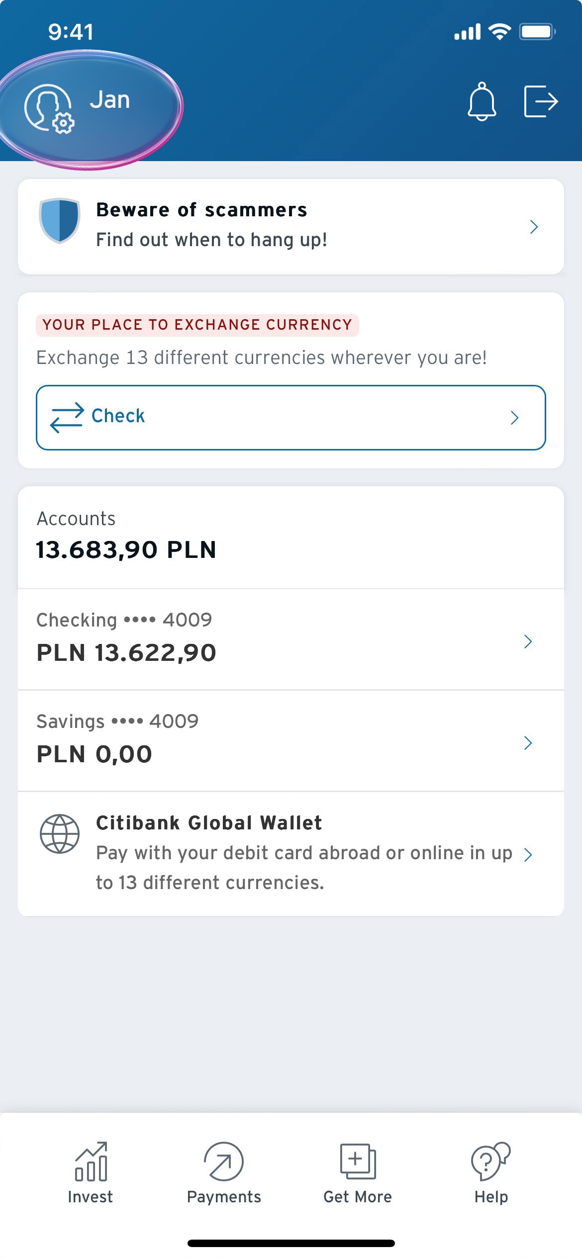Tap the Accounts total balance 13.683,90 PLN

pyautogui.click(x=126, y=550)
